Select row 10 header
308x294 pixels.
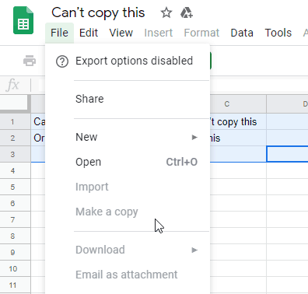[16, 268]
